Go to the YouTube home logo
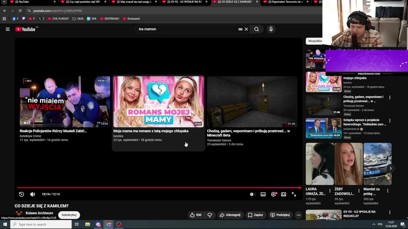This screenshot has width=408, height=229. (25, 29)
